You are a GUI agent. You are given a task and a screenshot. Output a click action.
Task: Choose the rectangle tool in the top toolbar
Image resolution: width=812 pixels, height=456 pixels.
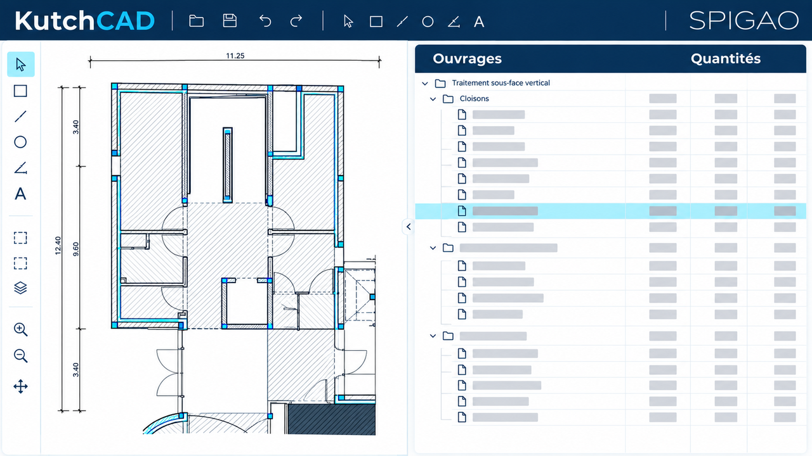click(x=376, y=22)
